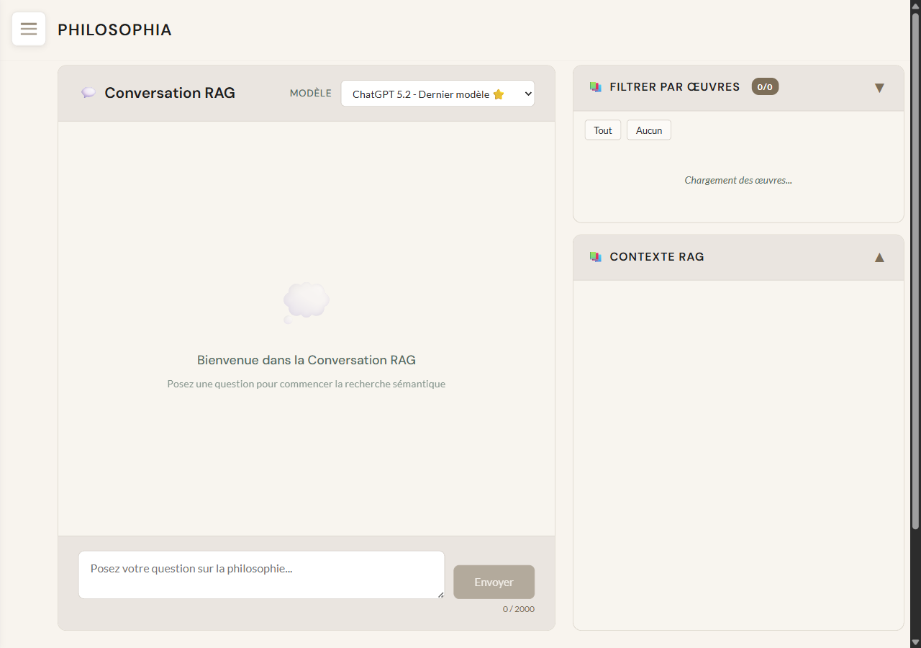
Task: Collapse the Contexte RAG panel
Action: pos(879,257)
